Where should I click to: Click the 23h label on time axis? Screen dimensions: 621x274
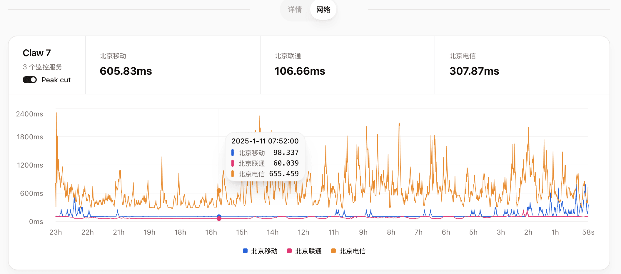pyautogui.click(x=56, y=232)
